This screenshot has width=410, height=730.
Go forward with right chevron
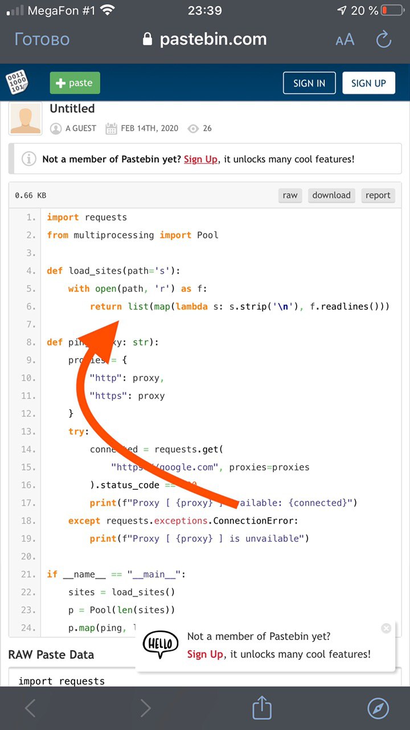(146, 708)
